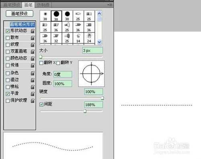Toggle the 翻转 X checkbox
The image size is (201, 159).
[41, 63]
